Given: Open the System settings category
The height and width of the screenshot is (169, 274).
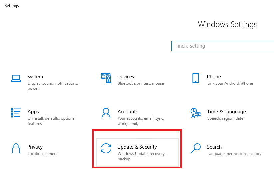Looking at the screenshot, I should [x=35, y=77].
